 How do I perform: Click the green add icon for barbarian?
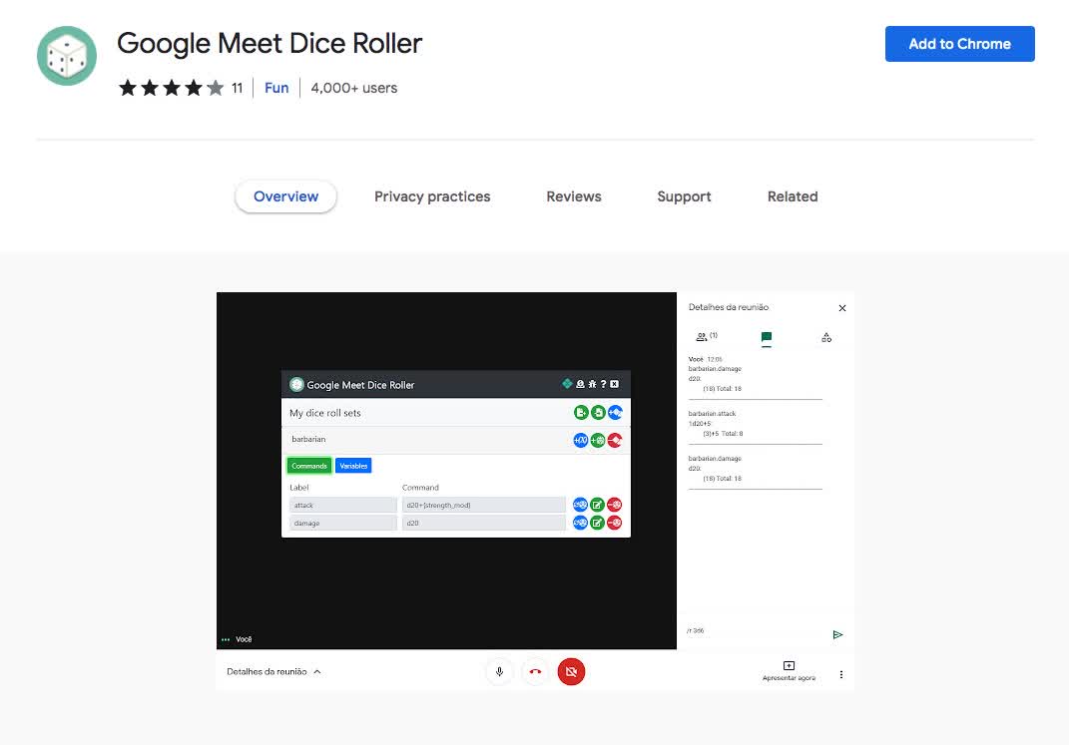598,440
